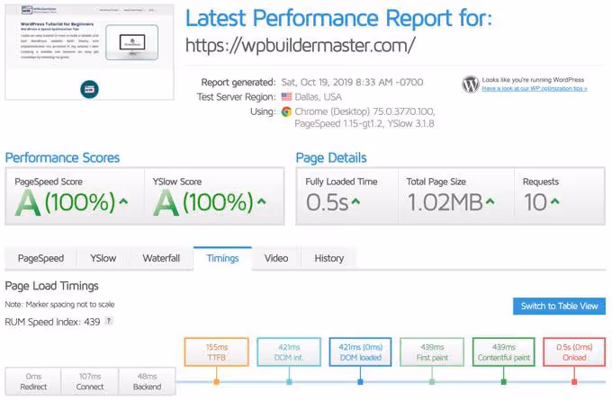Click the Latest Performance Report for heading

click(338, 18)
